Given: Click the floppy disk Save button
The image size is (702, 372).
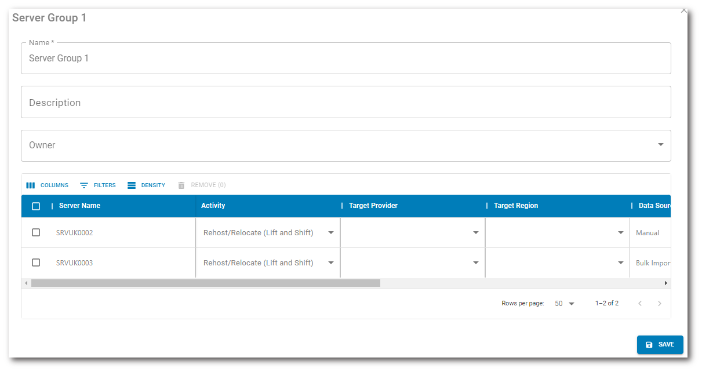Looking at the screenshot, I should pyautogui.click(x=660, y=345).
